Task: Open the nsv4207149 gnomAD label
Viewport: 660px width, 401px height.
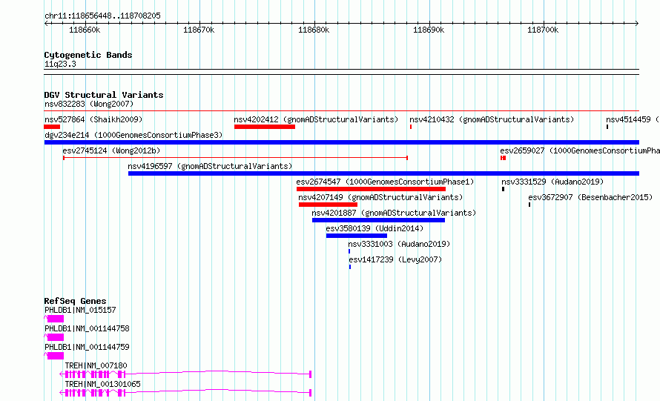Action: [380, 197]
